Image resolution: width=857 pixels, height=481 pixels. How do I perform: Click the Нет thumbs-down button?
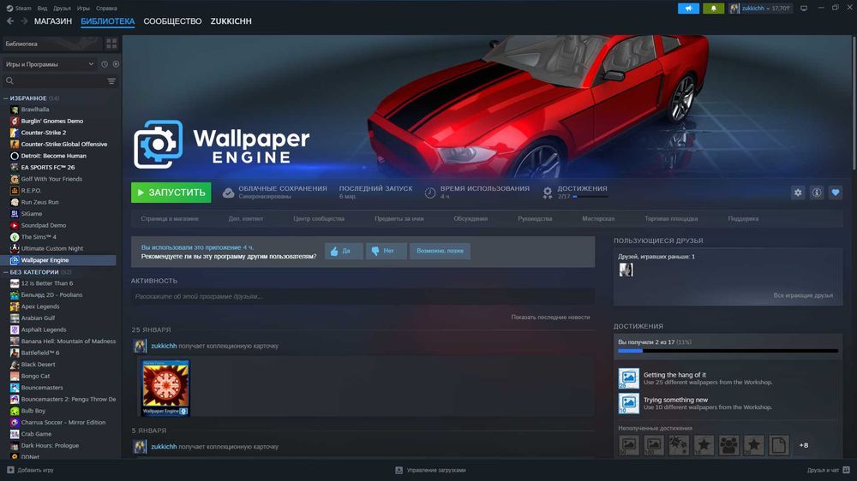pos(386,251)
